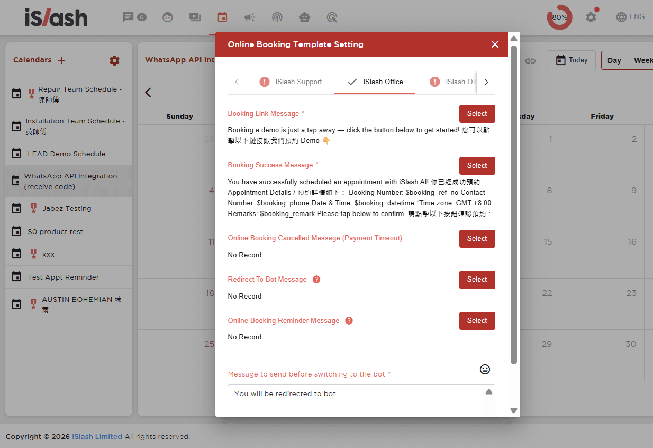This screenshot has width=653, height=448.
Task: Select template for Booking Success Message
Action: click(477, 165)
